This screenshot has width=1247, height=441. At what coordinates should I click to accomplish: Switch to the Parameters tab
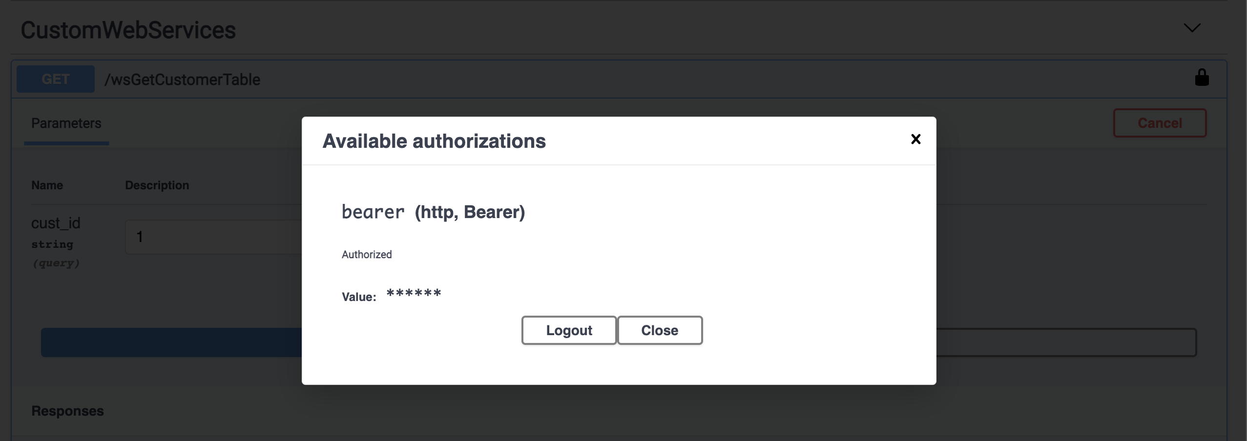(66, 123)
